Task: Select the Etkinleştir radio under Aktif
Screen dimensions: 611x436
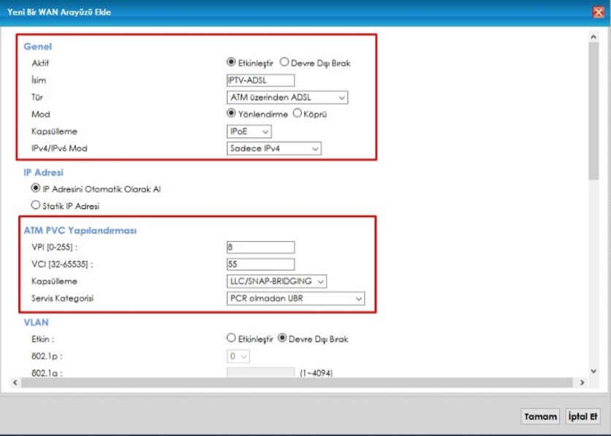Action: (x=231, y=62)
